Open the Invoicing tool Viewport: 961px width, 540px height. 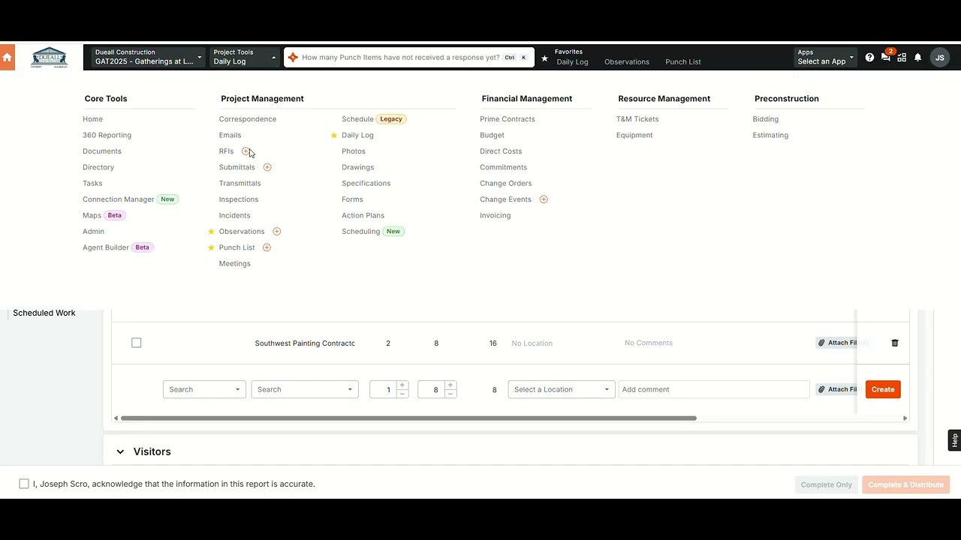[x=496, y=215]
